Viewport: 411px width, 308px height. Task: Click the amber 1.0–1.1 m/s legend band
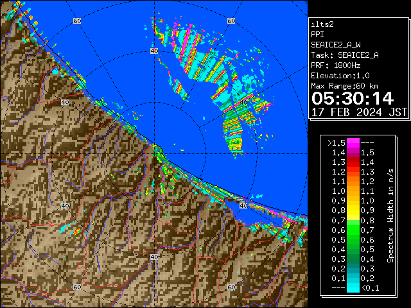353,191
